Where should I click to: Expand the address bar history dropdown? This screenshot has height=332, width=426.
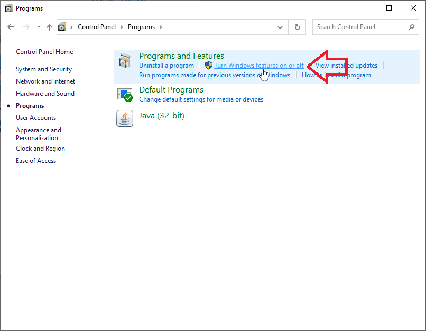tap(280, 27)
